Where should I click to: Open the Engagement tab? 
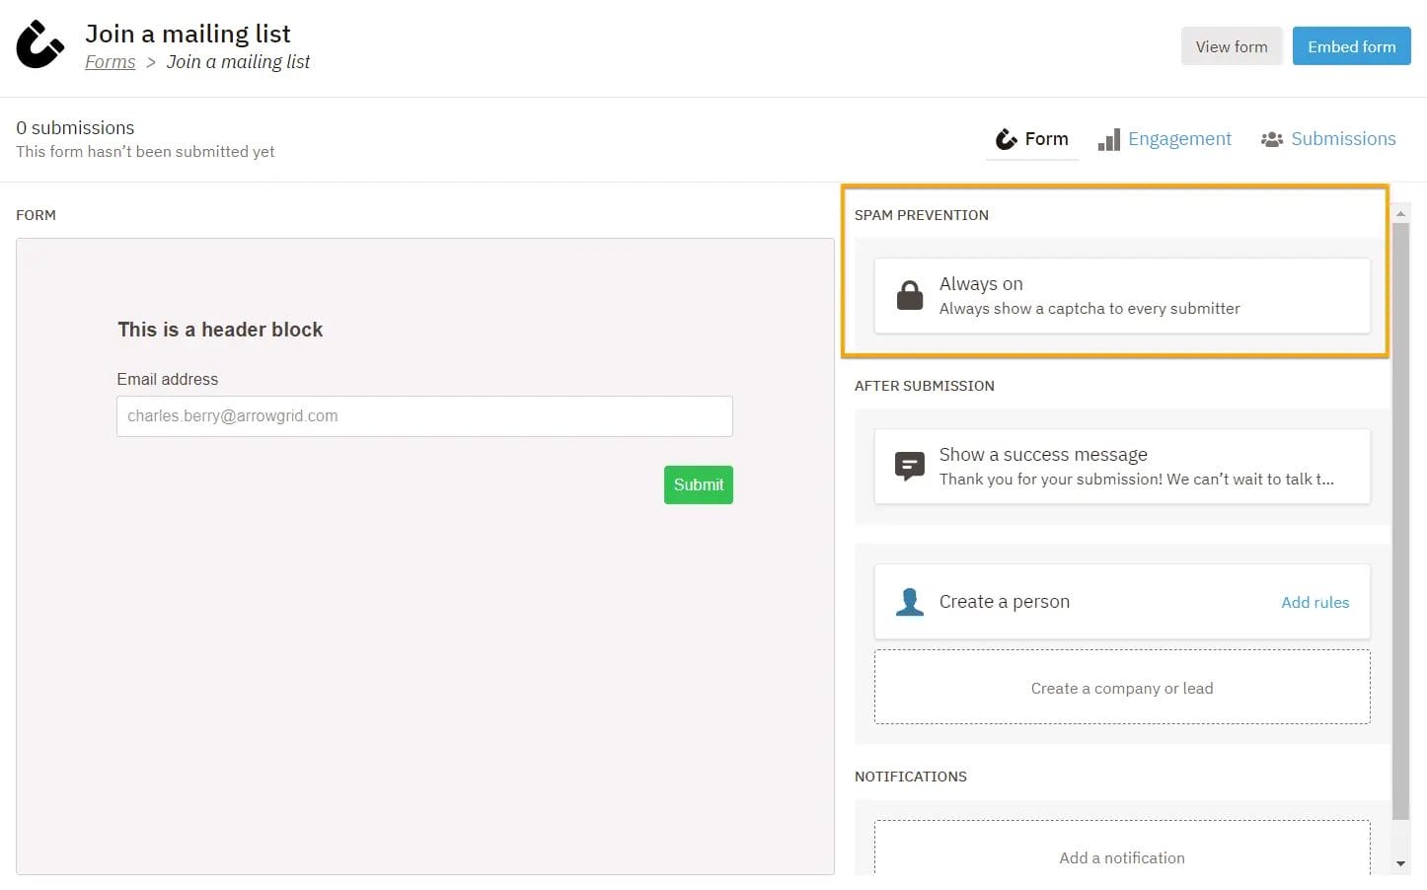(x=1179, y=139)
